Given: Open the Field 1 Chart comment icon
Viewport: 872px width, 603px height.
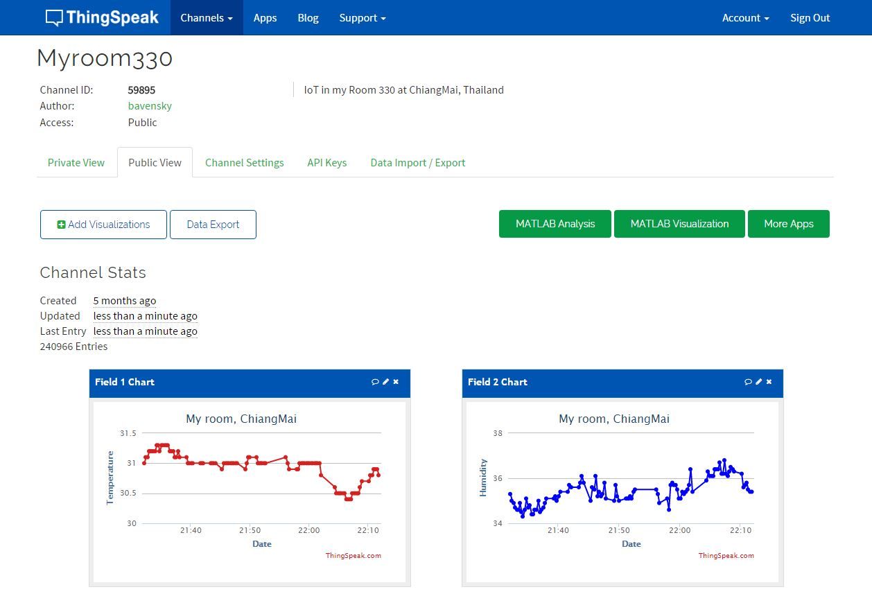Looking at the screenshot, I should point(375,382).
